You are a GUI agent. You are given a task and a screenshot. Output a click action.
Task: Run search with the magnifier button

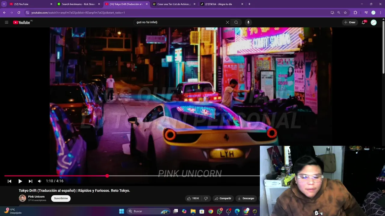pos(236,22)
